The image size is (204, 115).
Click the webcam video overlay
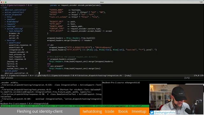click(177, 99)
